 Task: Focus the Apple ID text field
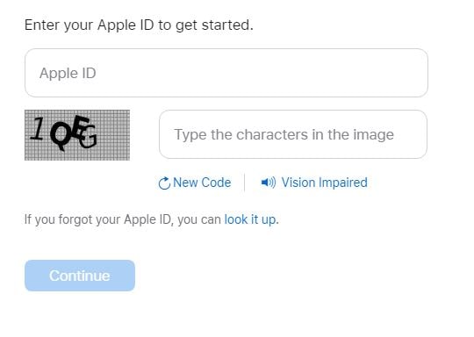click(x=226, y=73)
